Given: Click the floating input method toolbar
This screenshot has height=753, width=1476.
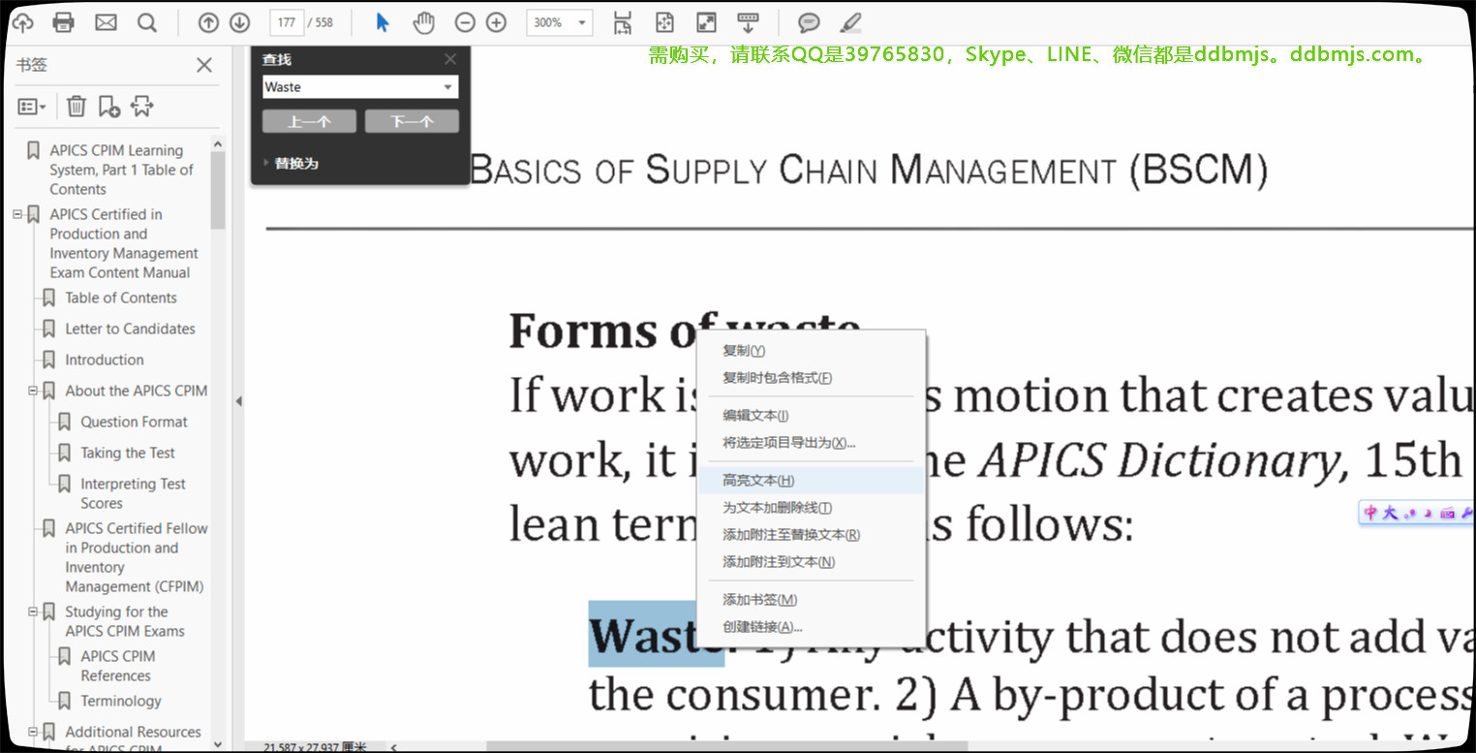Looking at the screenshot, I should tap(1417, 513).
